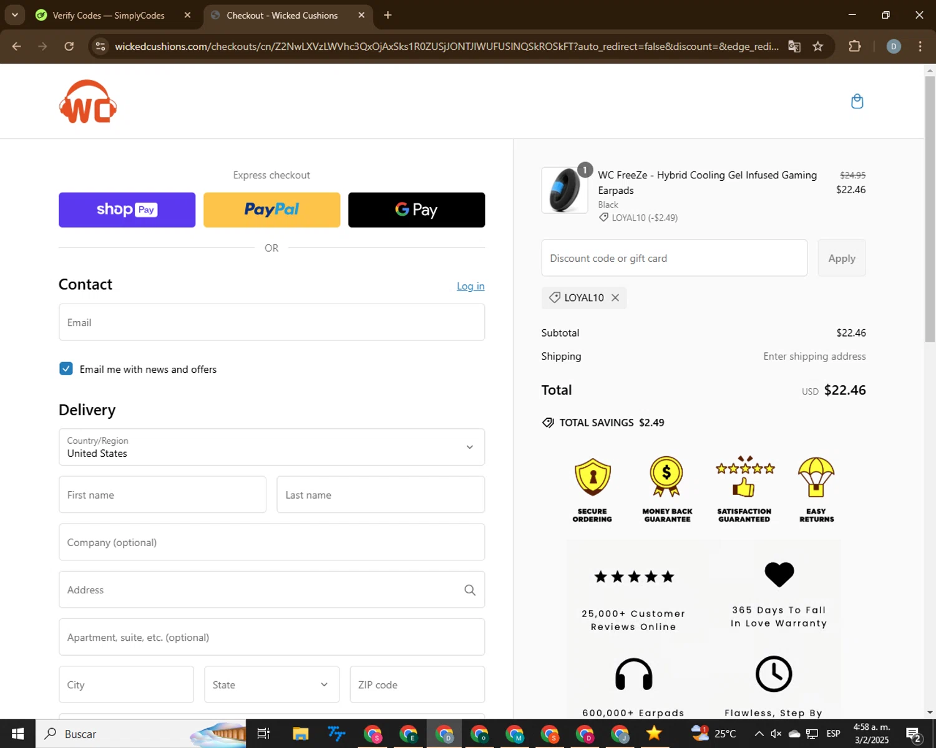936x748 pixels.
Task: Choose PayPal express checkout
Action: tap(271, 210)
